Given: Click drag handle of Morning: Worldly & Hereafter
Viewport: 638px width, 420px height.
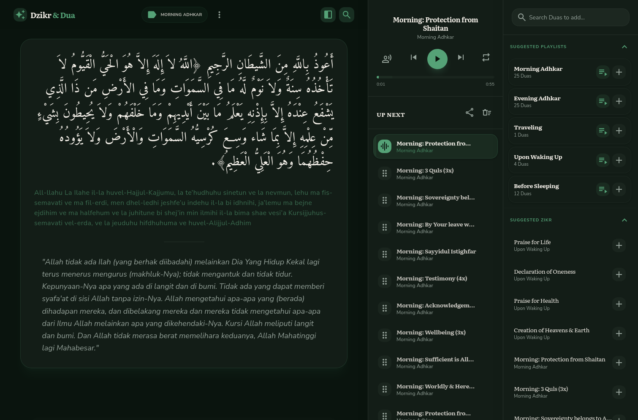Looking at the screenshot, I should [x=385, y=389].
